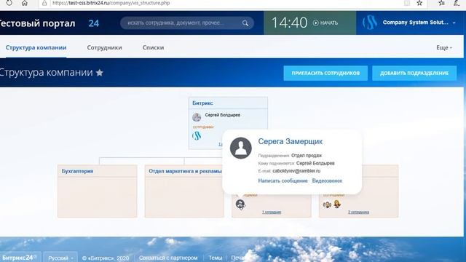Start a Видеозвонок from the popup
This screenshot has width=466, height=262.
tap(327, 180)
